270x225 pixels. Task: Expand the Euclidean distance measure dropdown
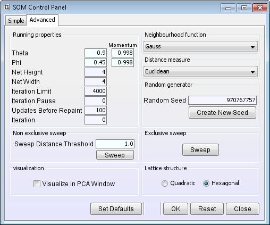coord(200,71)
